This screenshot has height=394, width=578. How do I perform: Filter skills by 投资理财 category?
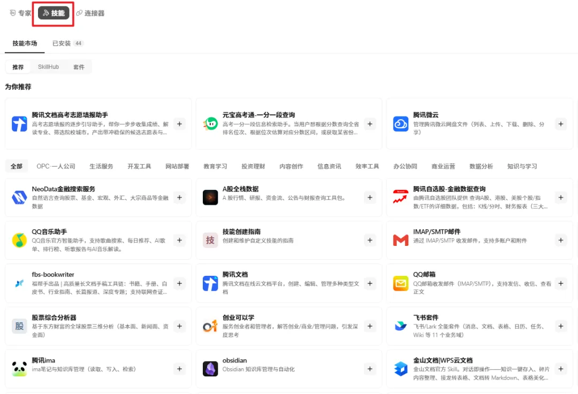click(x=253, y=166)
